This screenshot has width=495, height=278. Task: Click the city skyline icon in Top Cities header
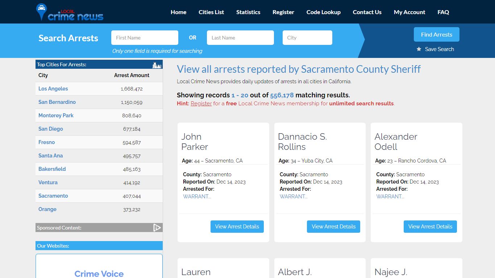pos(157,65)
